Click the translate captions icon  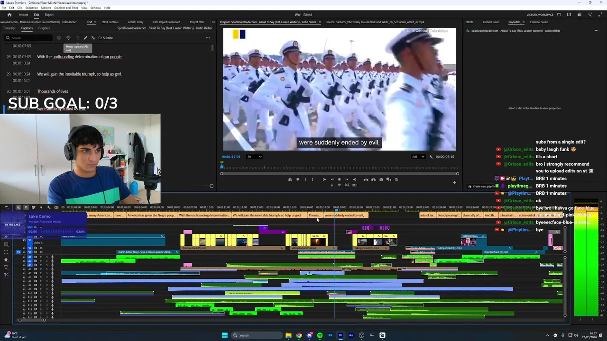click(x=93, y=38)
